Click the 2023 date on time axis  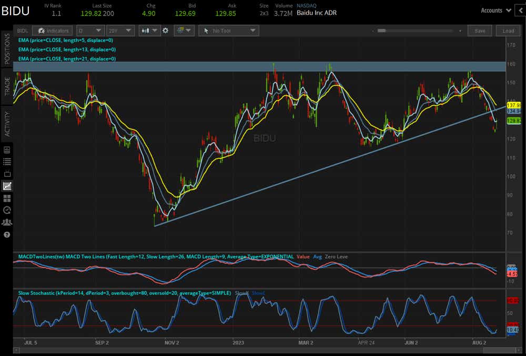[x=238, y=342]
